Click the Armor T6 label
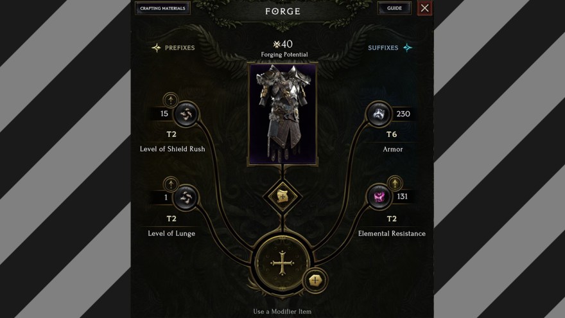This screenshot has height=318, width=565. 391,134
